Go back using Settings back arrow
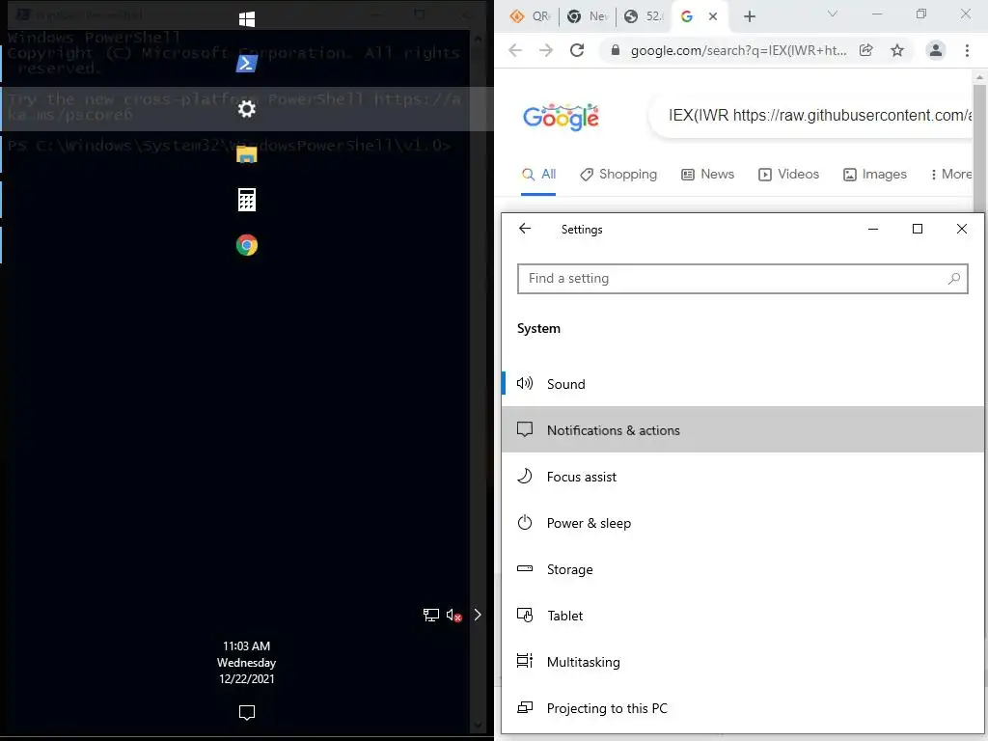988x741 pixels. [525, 229]
